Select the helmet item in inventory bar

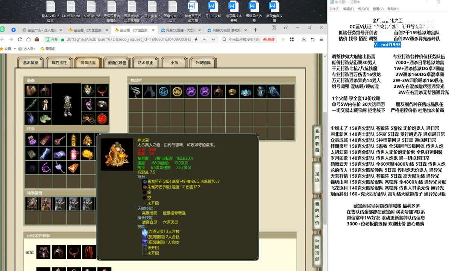[219, 92]
